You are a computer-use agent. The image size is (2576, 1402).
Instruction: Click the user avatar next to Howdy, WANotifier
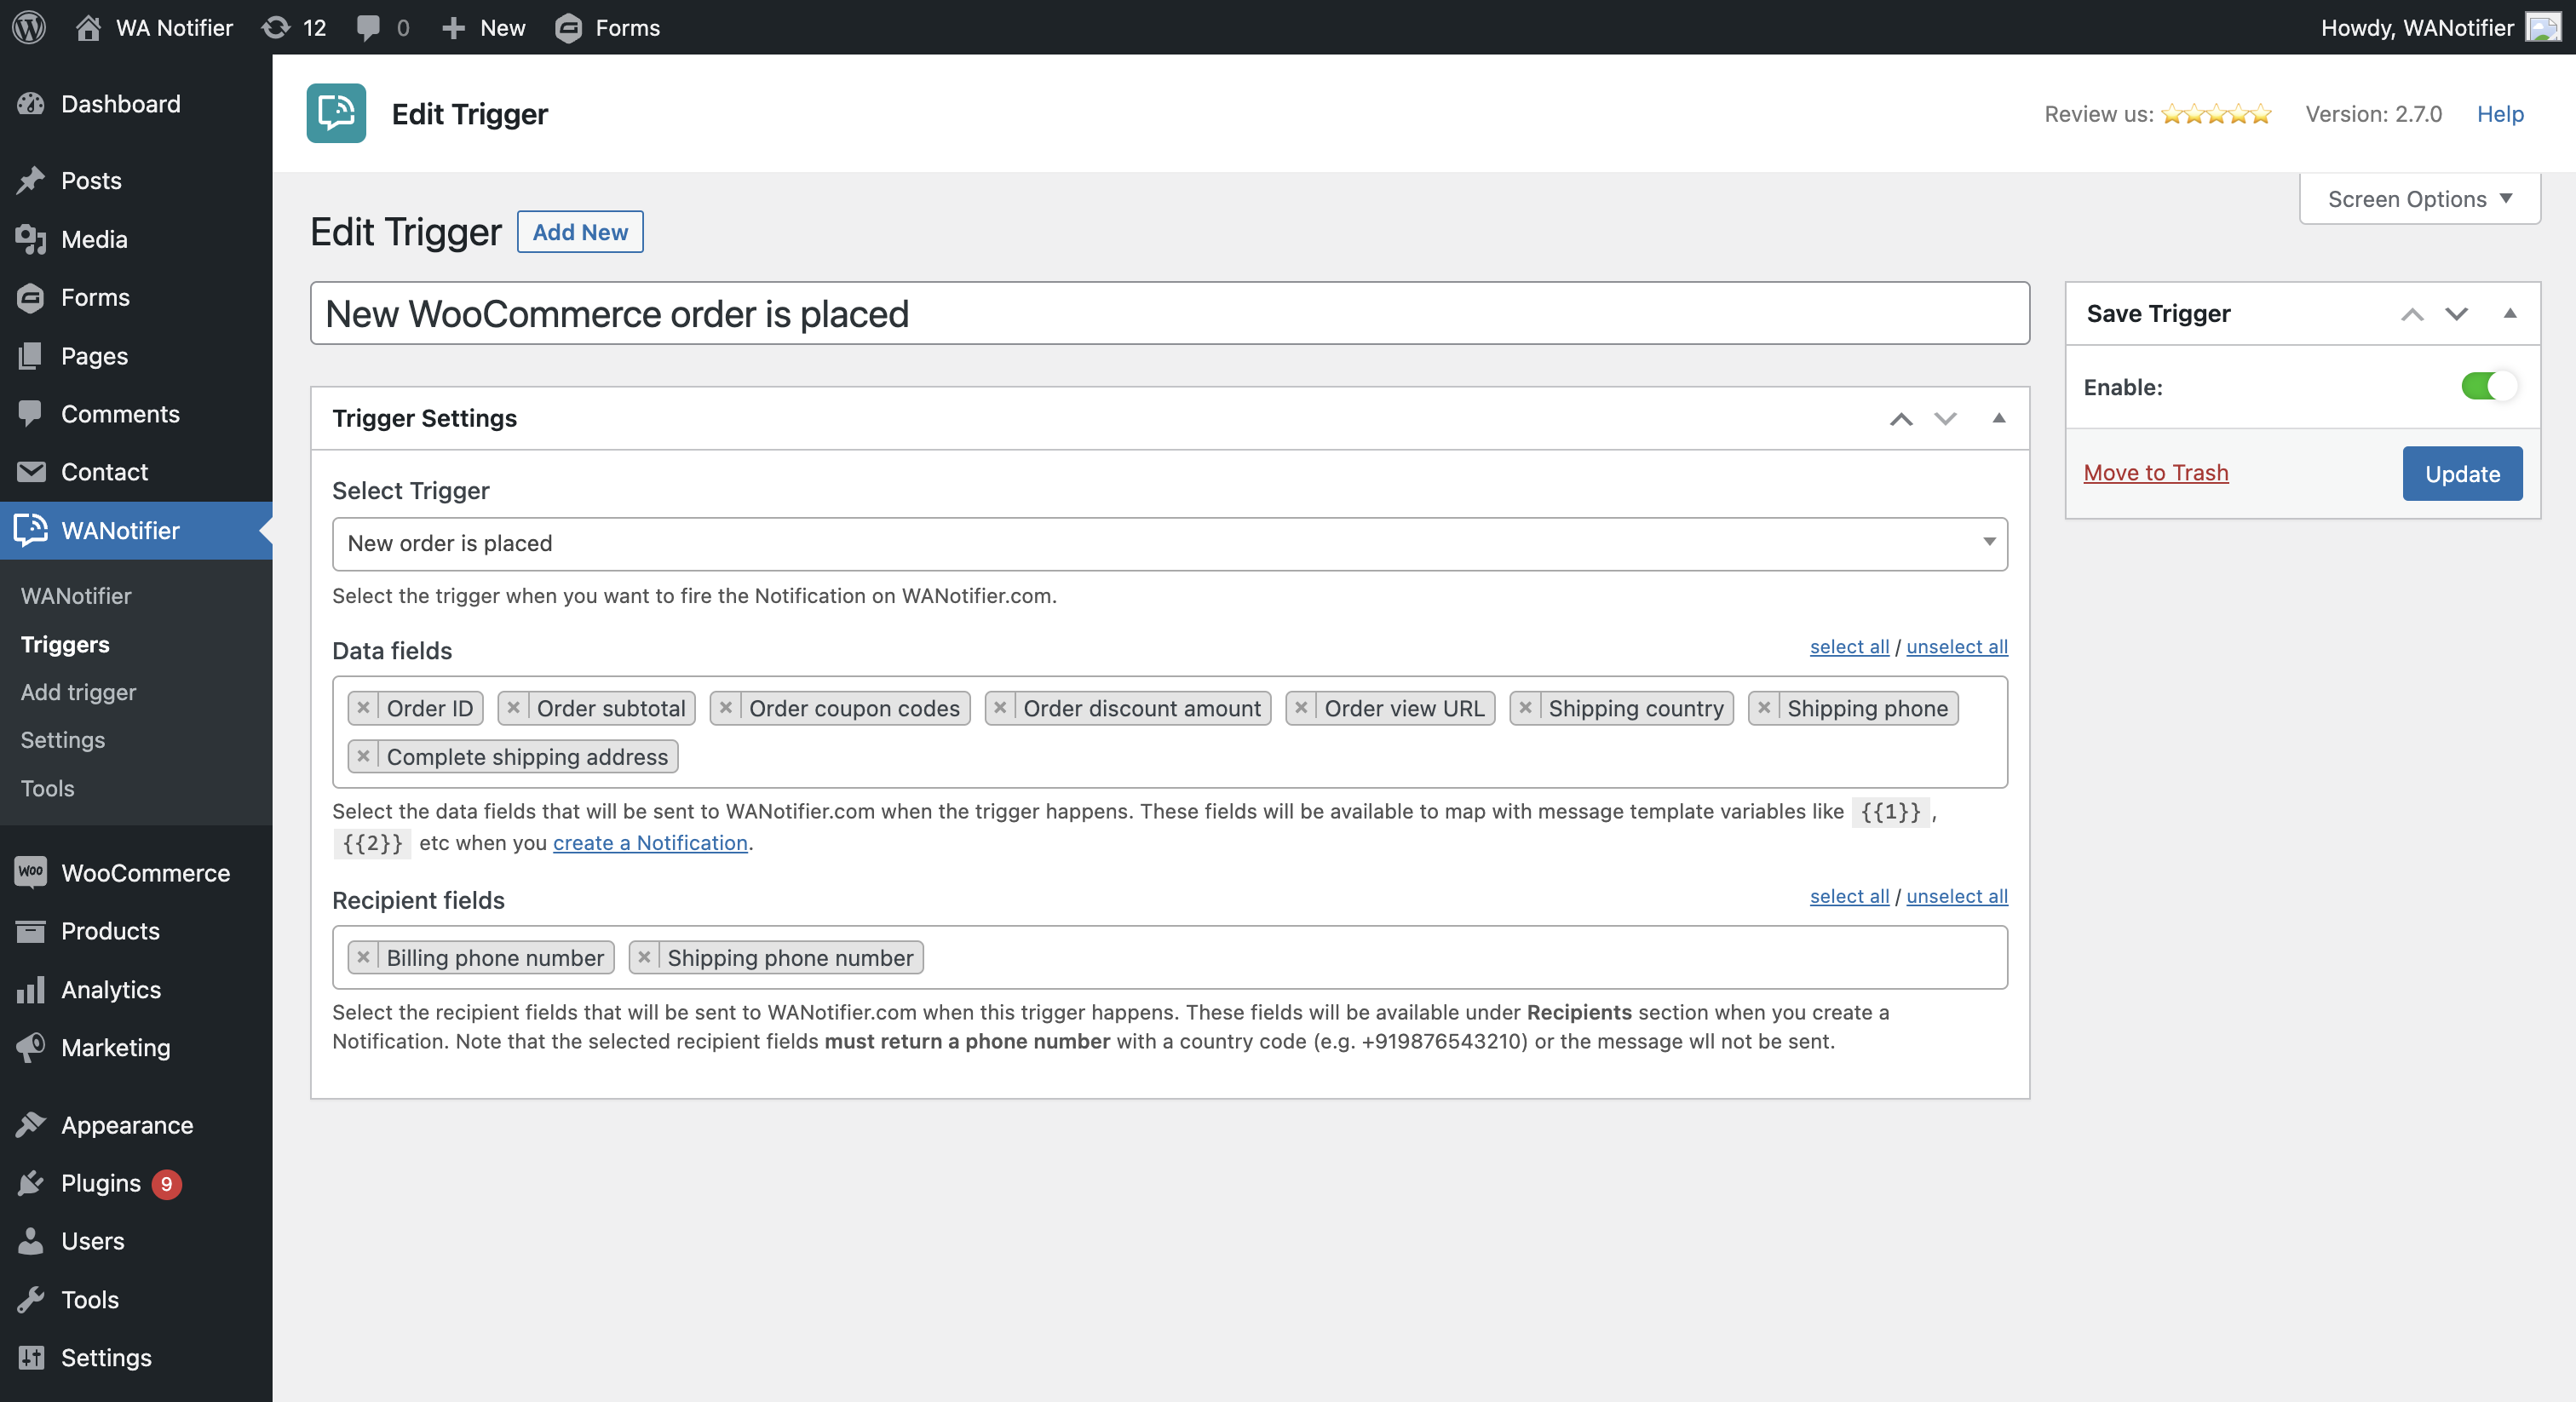coord(2543,27)
